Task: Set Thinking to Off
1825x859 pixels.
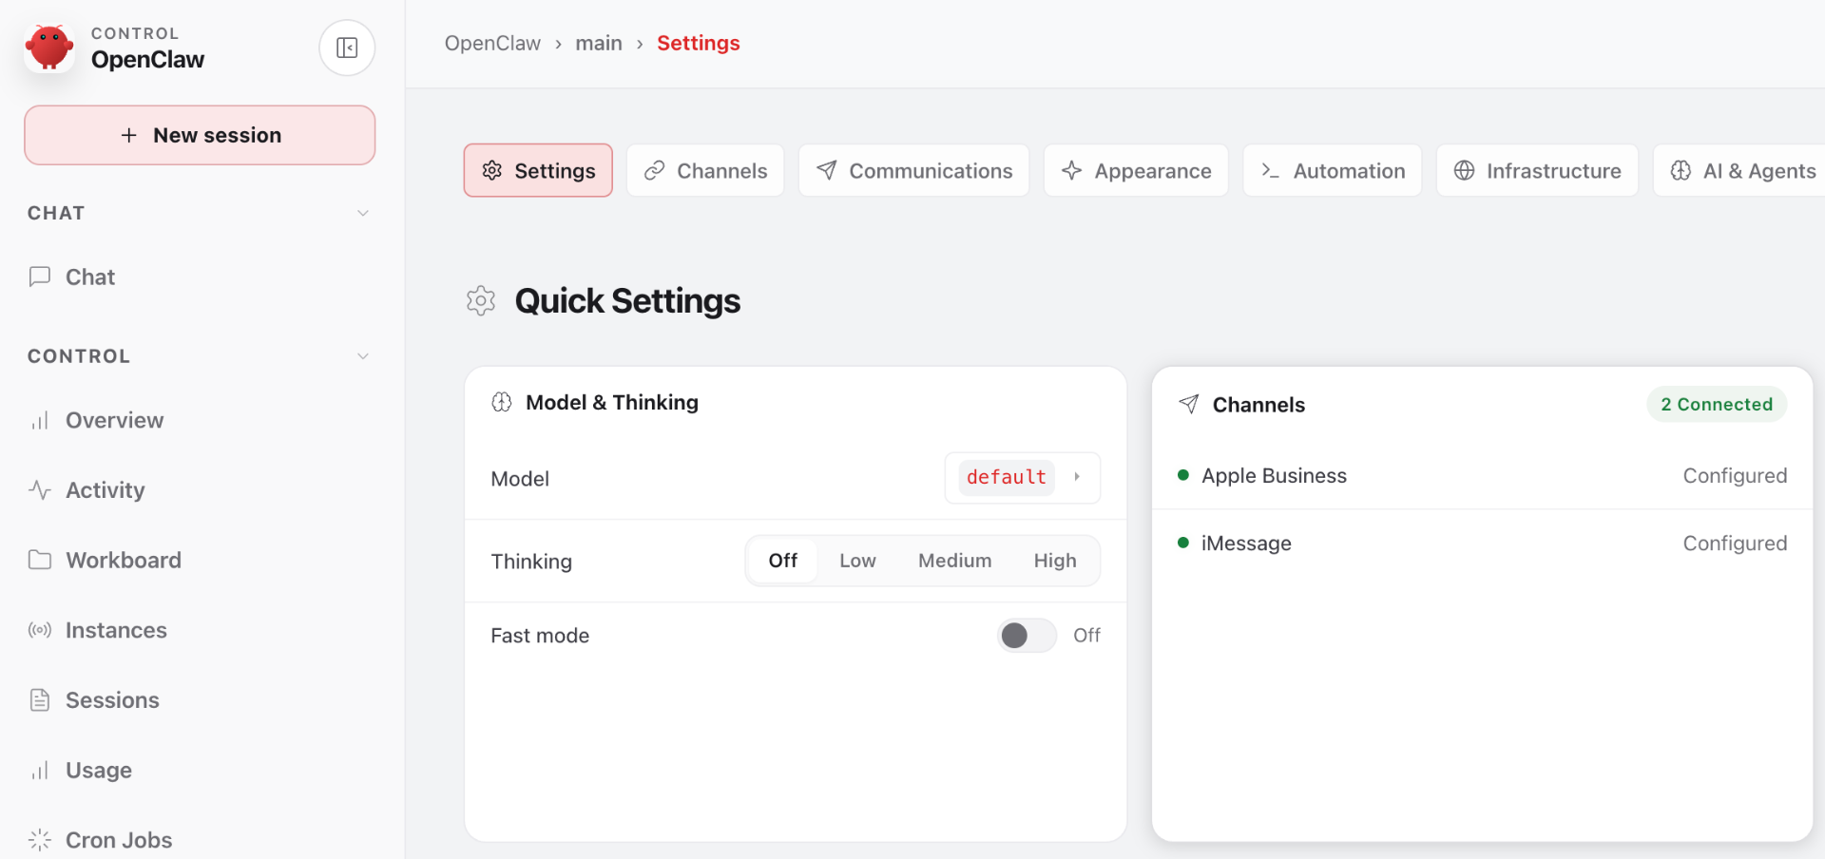Action: coord(782,561)
